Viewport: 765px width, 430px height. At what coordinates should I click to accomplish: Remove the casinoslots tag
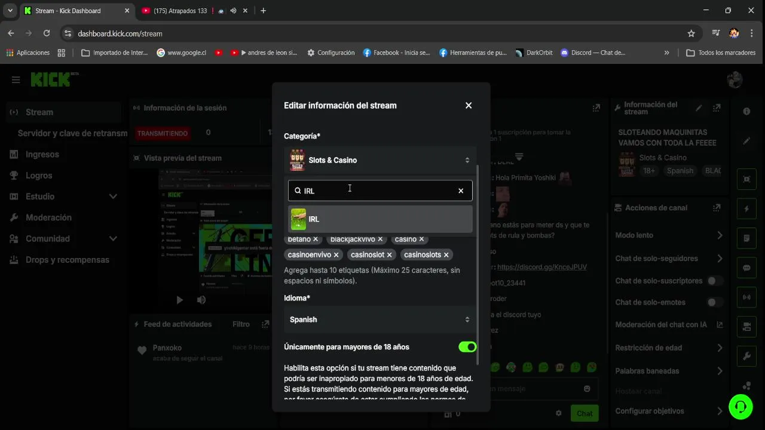pos(446,254)
